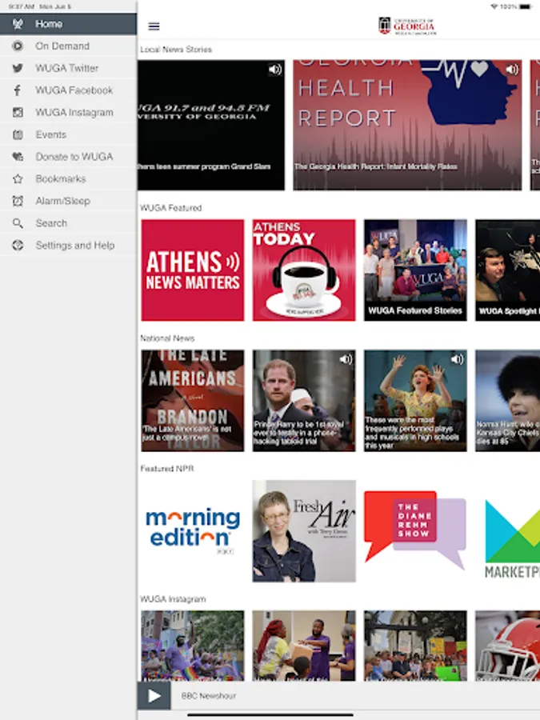The height and width of the screenshot is (720, 540).
Task: Choose Search in the sidebar
Action: point(69,223)
